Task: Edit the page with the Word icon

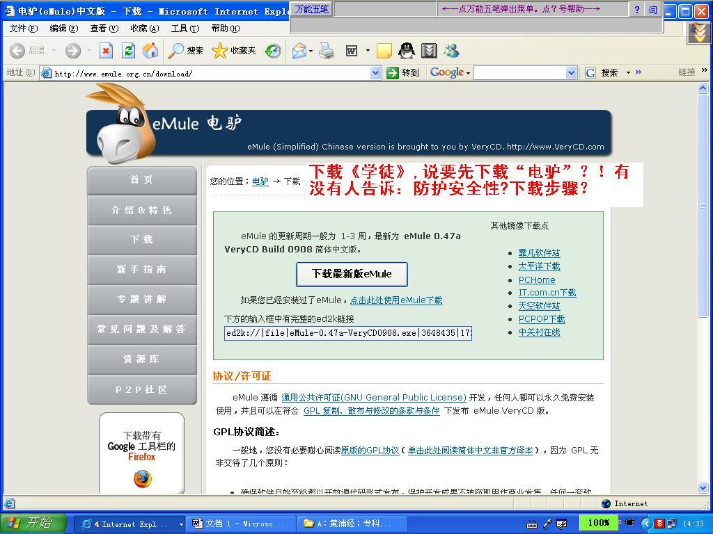Action: point(352,50)
